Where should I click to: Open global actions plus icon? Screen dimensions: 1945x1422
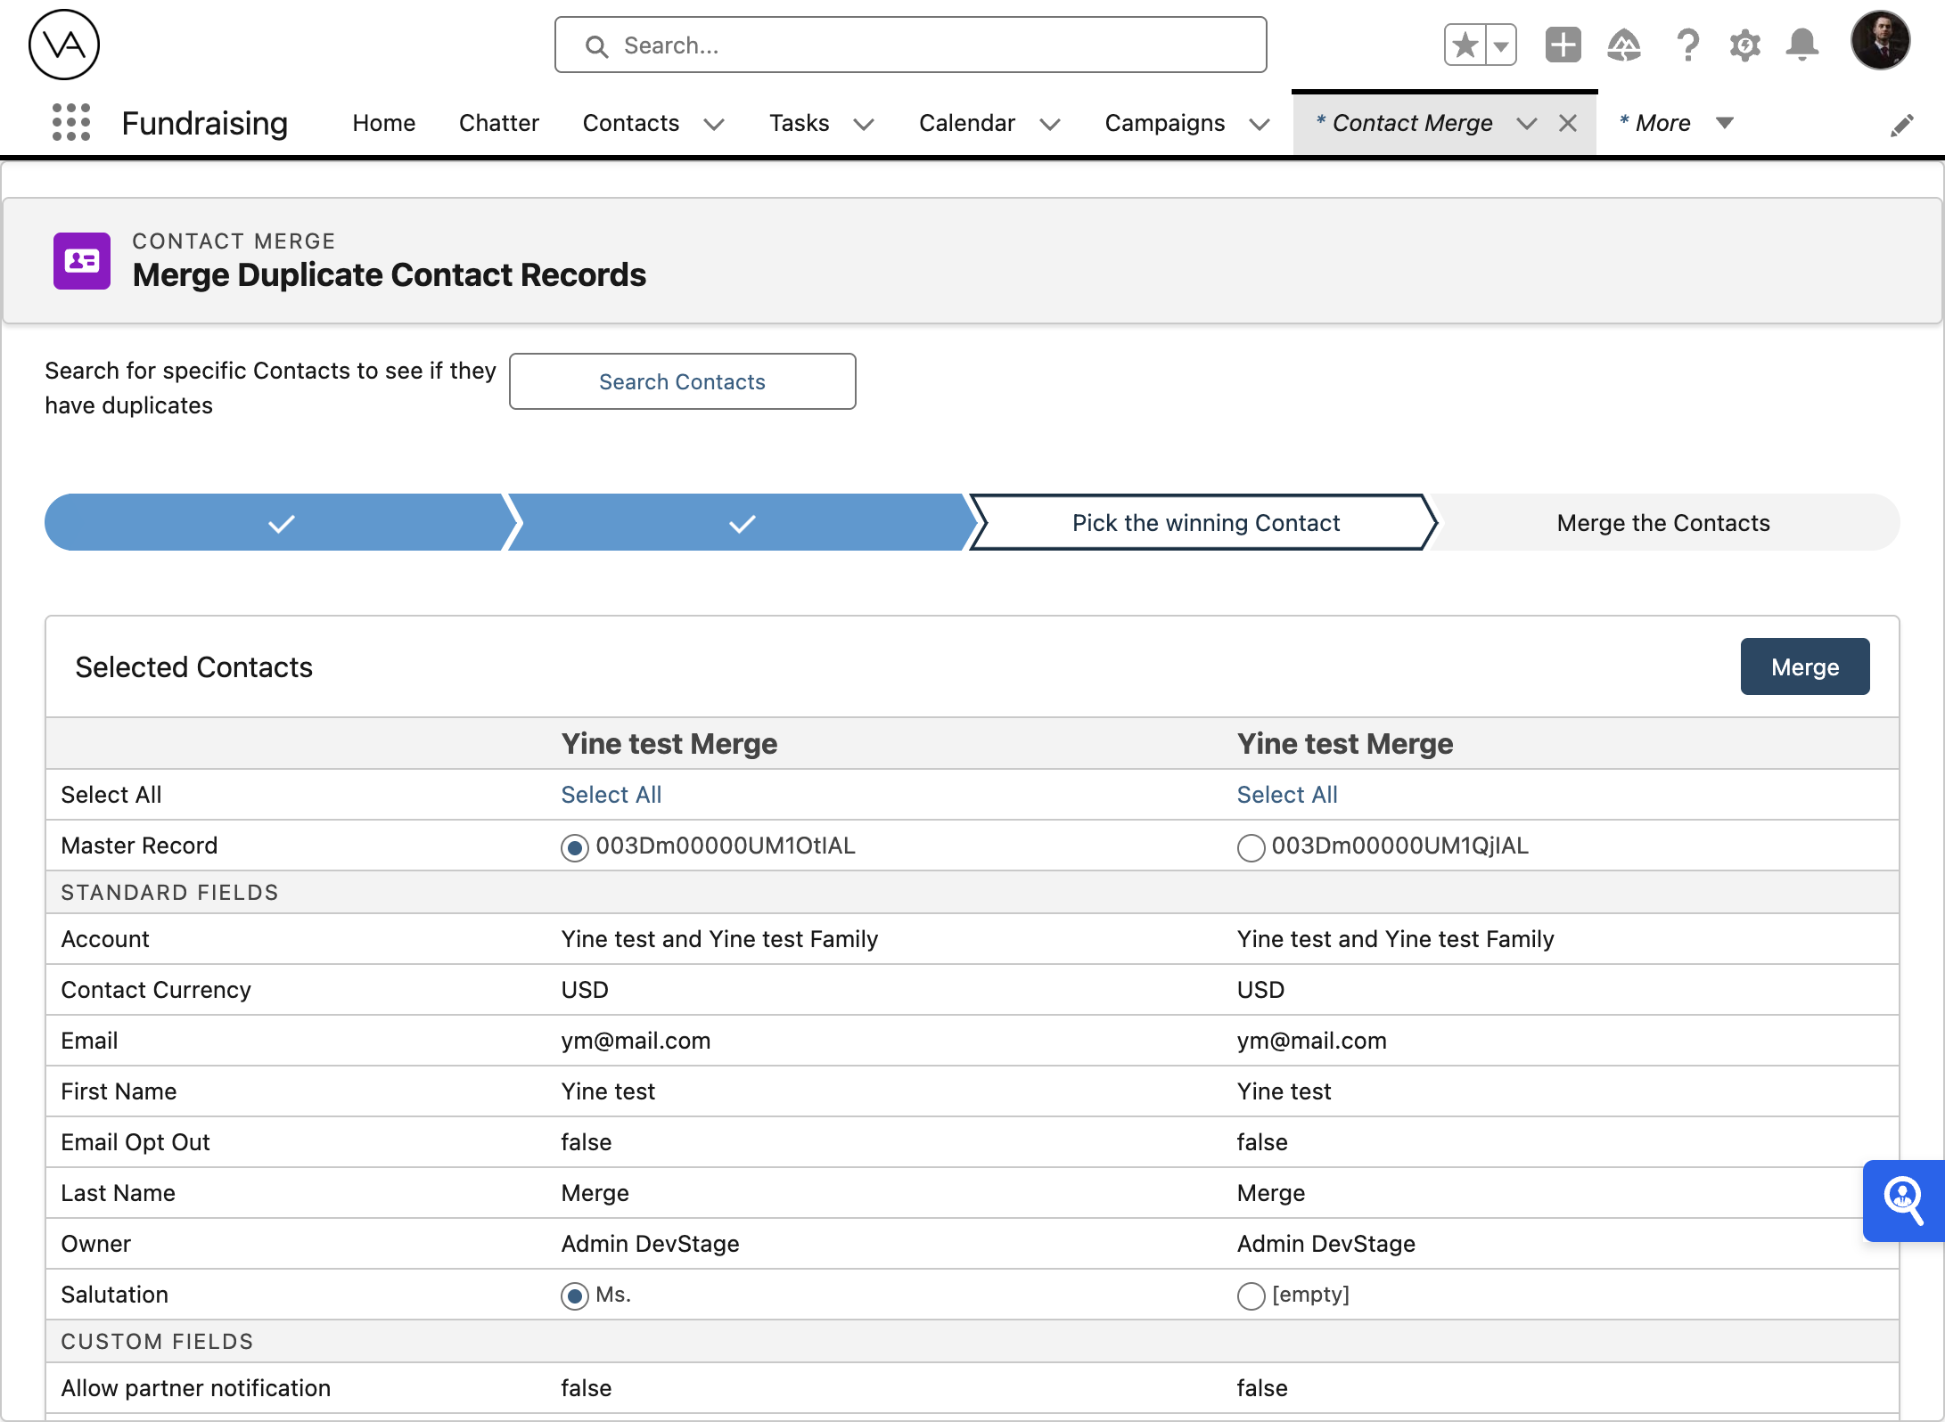[1563, 45]
